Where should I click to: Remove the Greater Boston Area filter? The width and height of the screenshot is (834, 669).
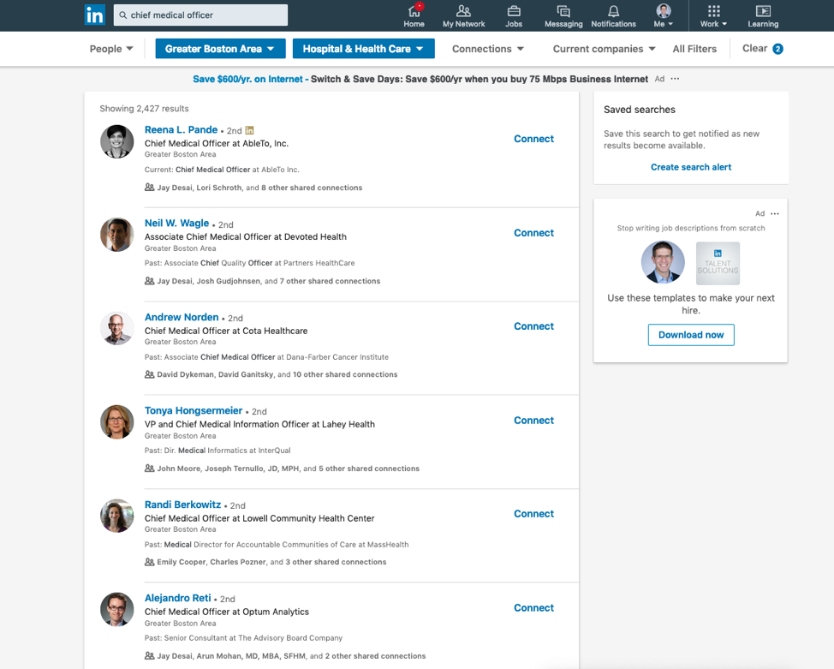coord(219,49)
